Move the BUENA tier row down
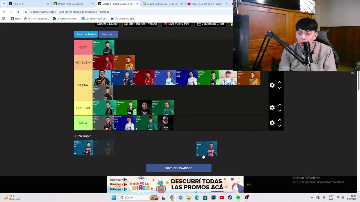360x202 pixels. [x=280, y=88]
